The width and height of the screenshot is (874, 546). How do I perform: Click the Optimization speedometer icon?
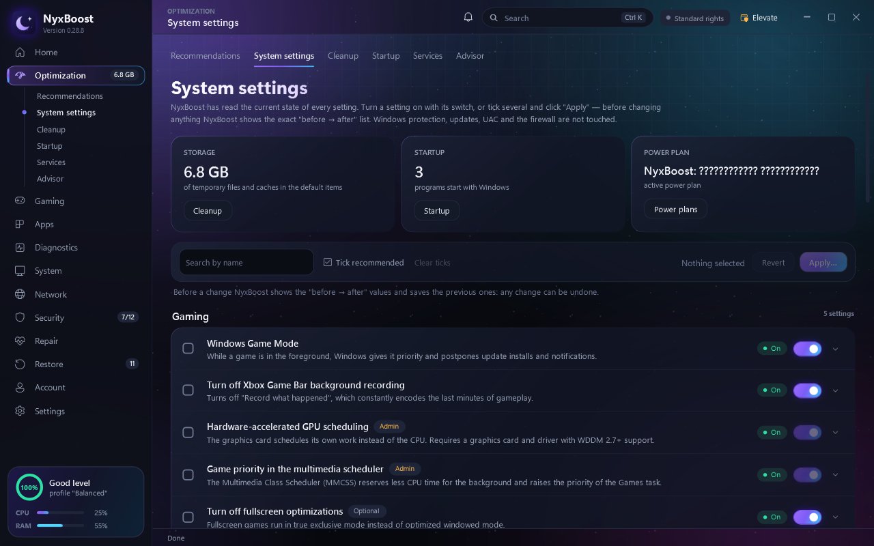pyautogui.click(x=20, y=76)
